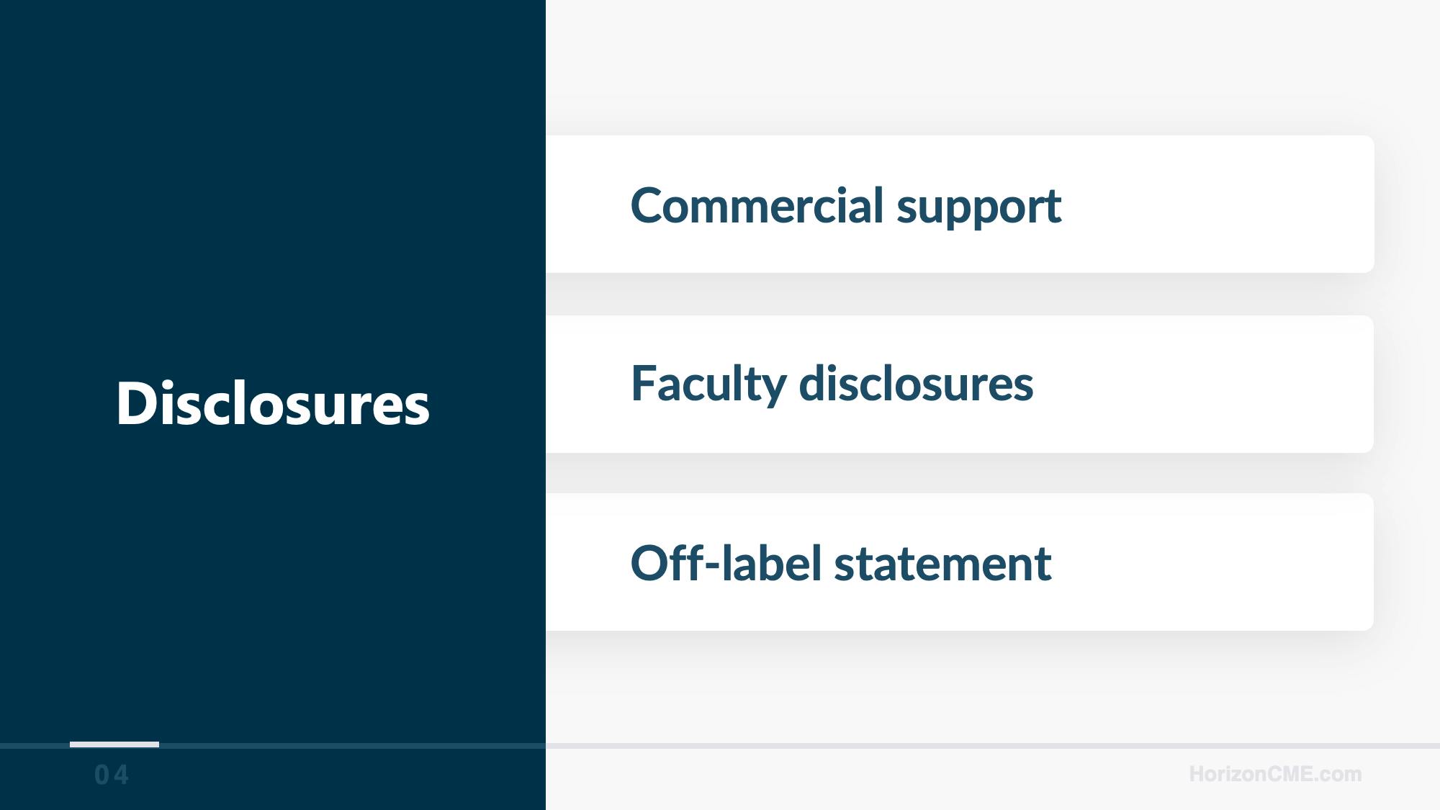Click the word "statement" in the bottom card
The width and height of the screenshot is (1440, 810).
(x=942, y=563)
